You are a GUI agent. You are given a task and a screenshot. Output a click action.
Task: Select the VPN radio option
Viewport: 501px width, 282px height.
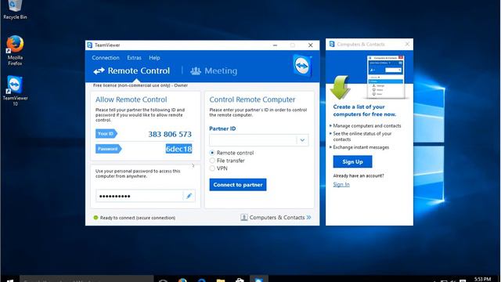[x=212, y=168]
